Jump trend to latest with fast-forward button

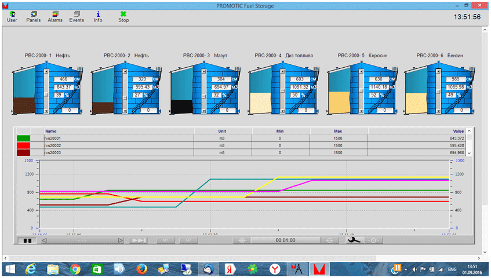pos(139,240)
